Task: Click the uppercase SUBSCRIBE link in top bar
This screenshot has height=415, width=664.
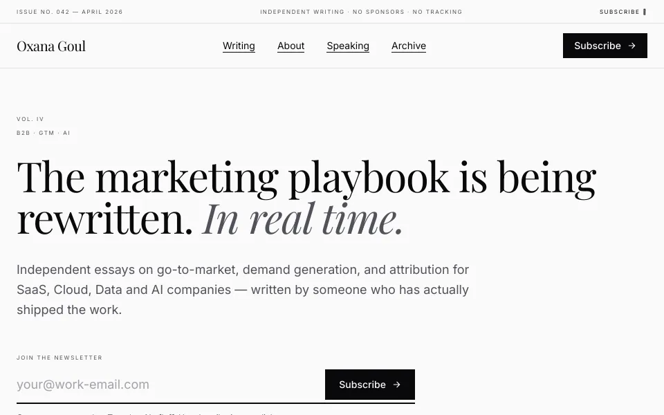Action: point(620,12)
